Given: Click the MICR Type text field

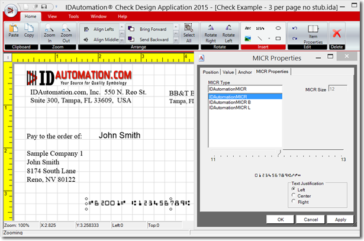Looking at the screenshot, I should [x=245, y=89].
